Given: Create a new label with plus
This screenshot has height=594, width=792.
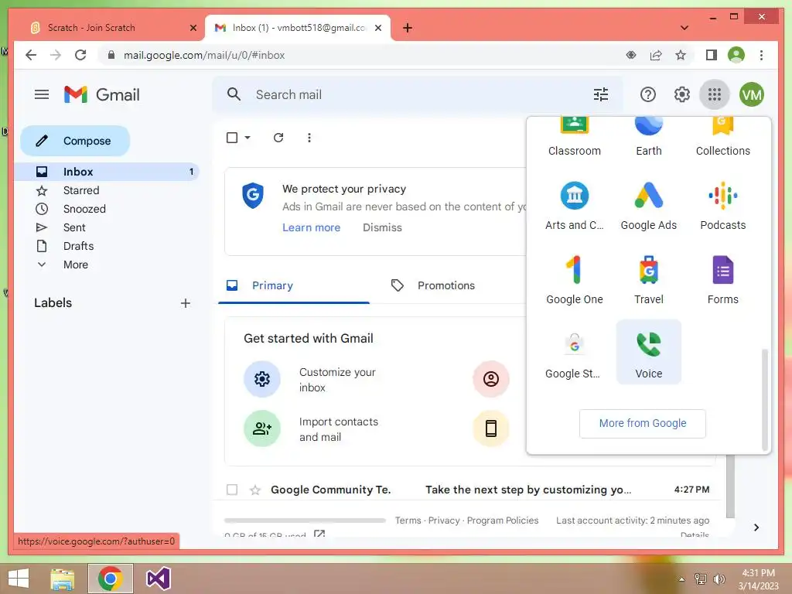Looking at the screenshot, I should pyautogui.click(x=186, y=303).
